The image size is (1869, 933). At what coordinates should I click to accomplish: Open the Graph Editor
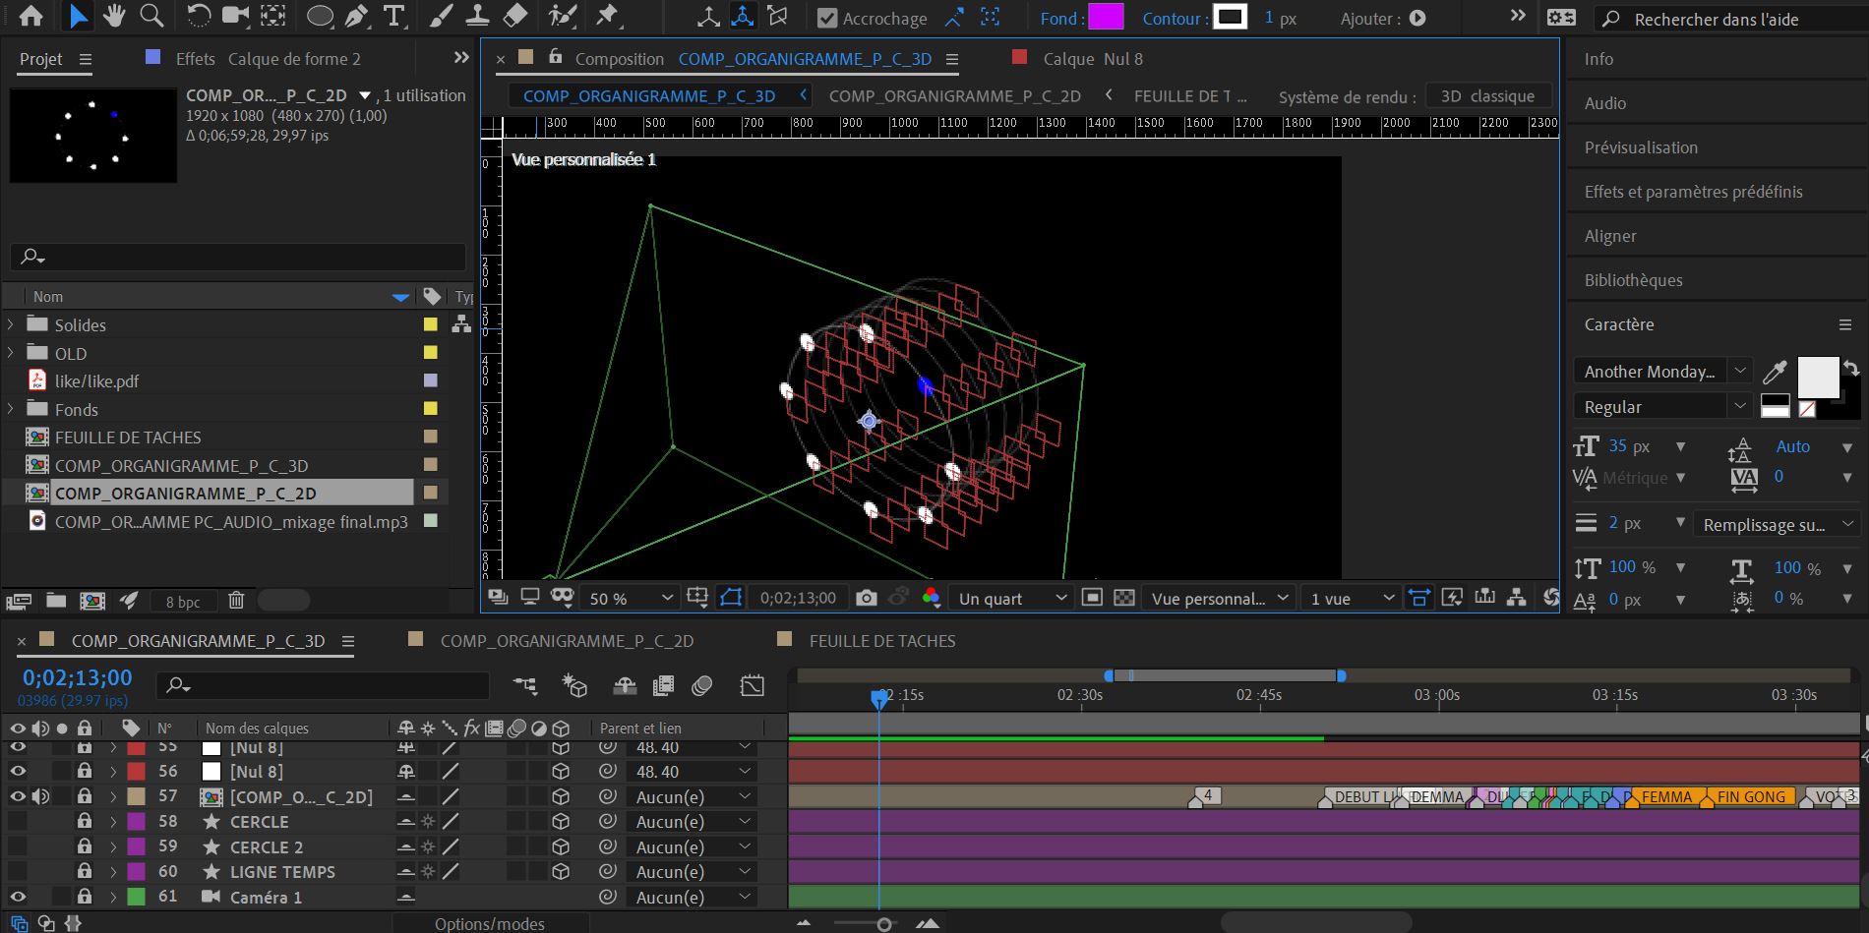point(753,686)
